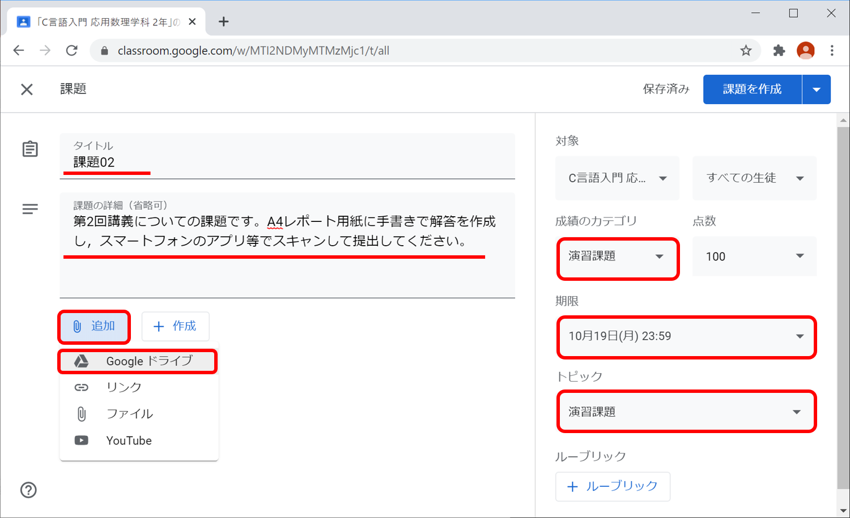Image resolution: width=850 pixels, height=518 pixels.
Task: Click the scroll down arrow of sidebar
Action: pos(843,511)
